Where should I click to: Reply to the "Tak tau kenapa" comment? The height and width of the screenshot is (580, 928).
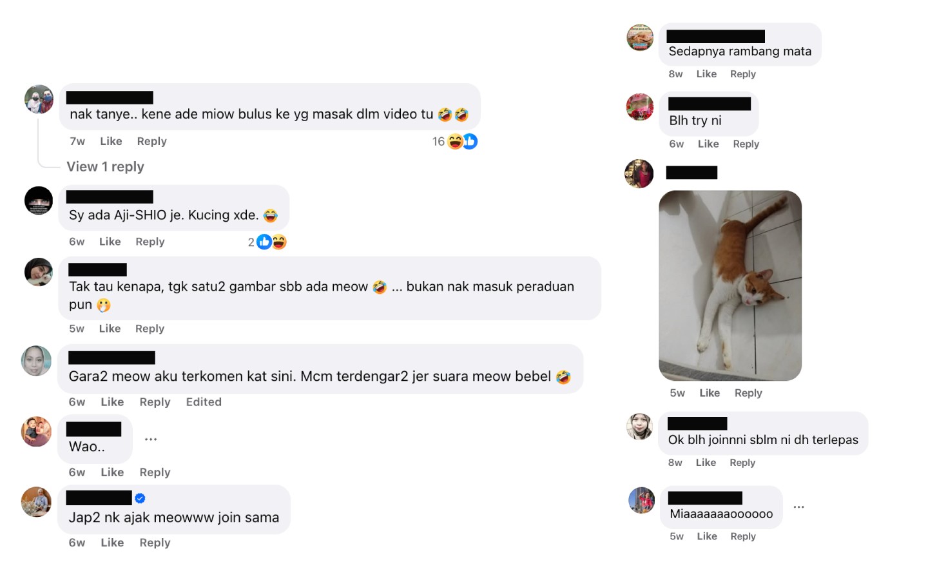coord(150,329)
